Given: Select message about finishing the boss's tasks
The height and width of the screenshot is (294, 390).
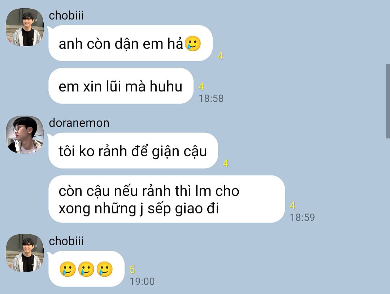Looking at the screenshot, I should [166, 199].
